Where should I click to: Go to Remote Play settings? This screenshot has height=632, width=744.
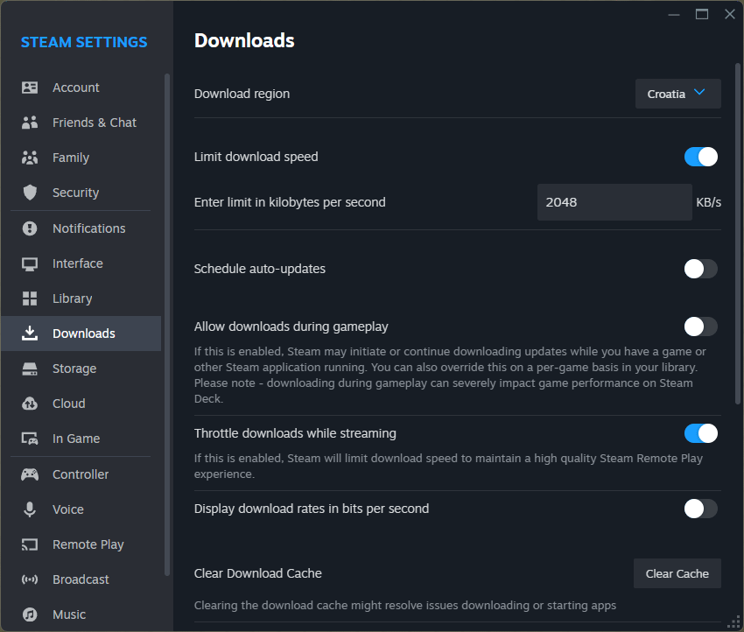click(81, 544)
